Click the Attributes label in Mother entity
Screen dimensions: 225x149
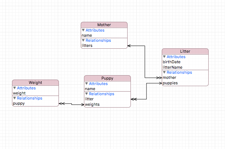(x=95, y=30)
